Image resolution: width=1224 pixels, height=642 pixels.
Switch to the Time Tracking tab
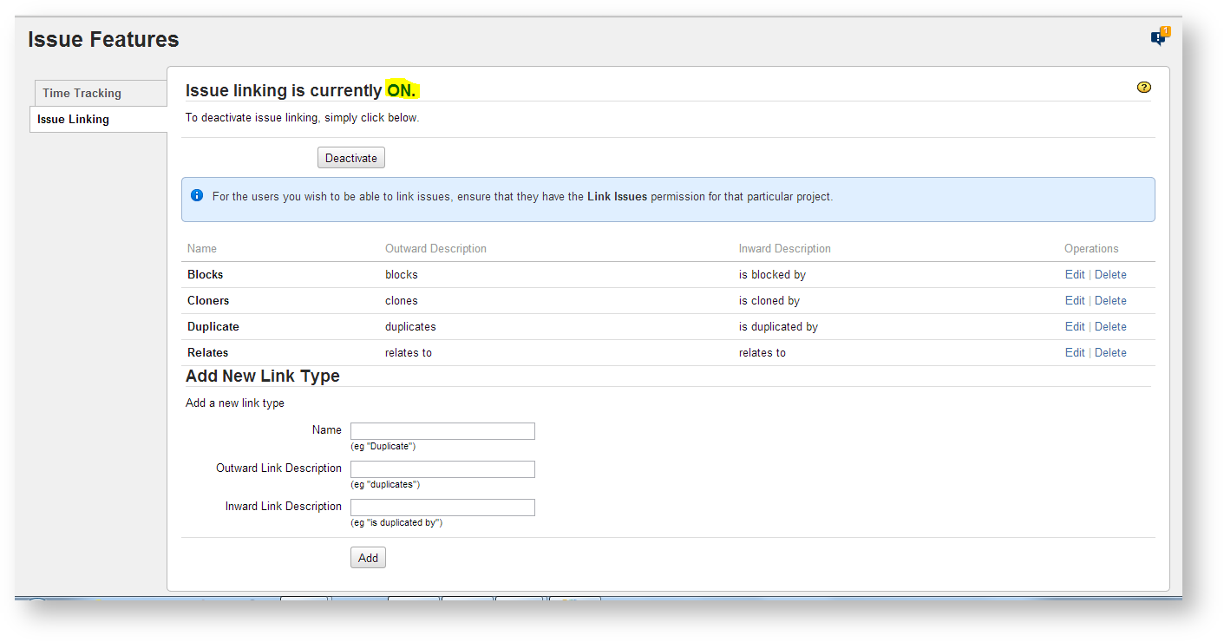point(82,93)
